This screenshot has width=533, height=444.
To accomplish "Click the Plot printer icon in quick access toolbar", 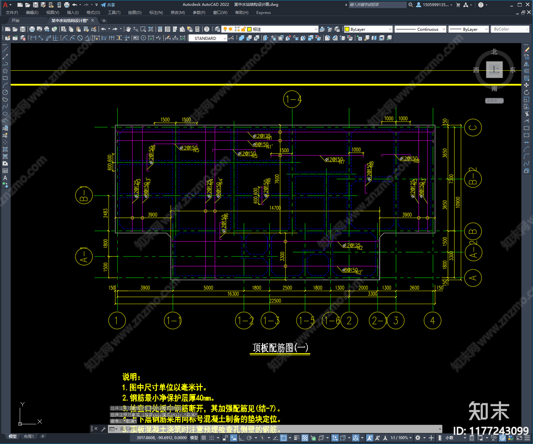I will [x=67, y=5].
